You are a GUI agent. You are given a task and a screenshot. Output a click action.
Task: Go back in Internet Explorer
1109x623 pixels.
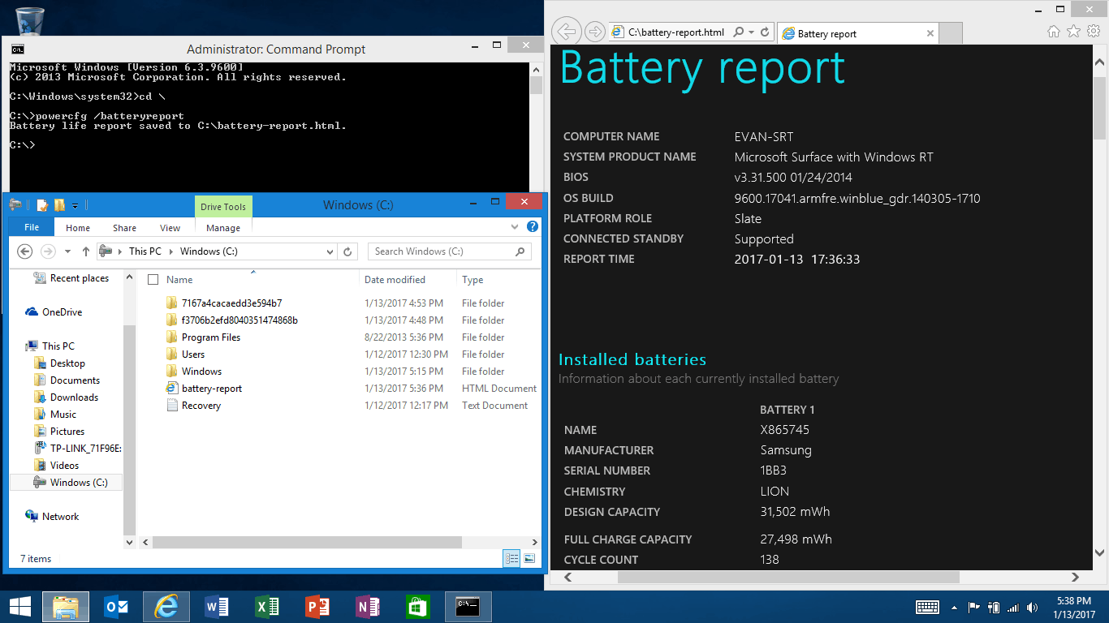click(x=566, y=32)
